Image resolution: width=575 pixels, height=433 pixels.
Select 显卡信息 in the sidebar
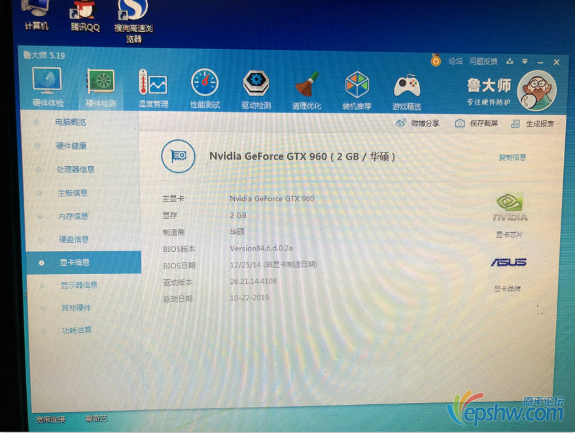[x=84, y=262]
